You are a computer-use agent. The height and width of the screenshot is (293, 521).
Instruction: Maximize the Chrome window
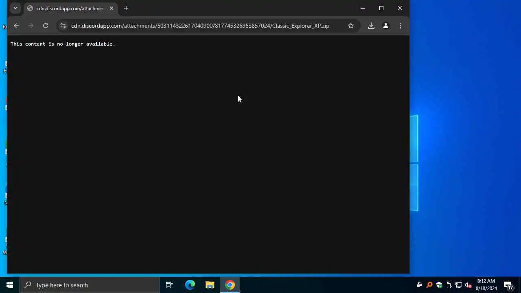(381, 8)
